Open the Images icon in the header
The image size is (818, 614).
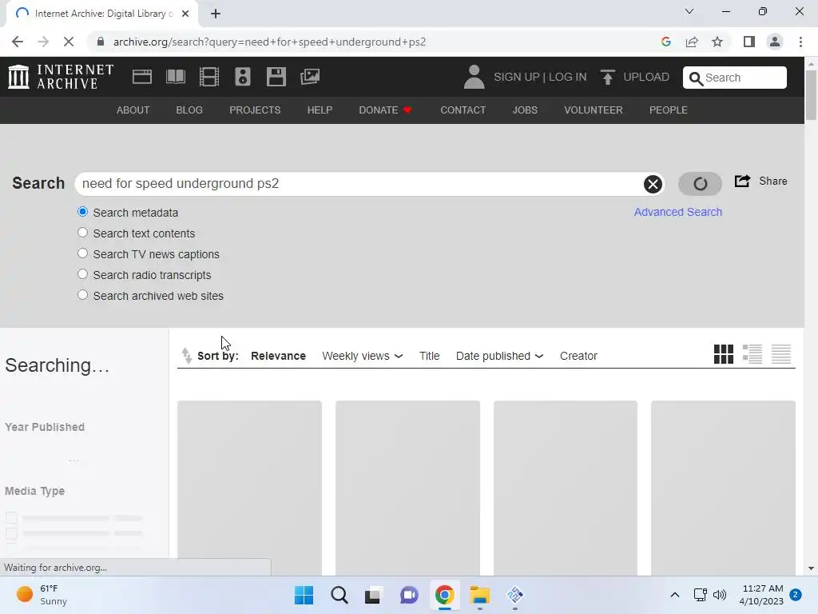pyautogui.click(x=310, y=77)
